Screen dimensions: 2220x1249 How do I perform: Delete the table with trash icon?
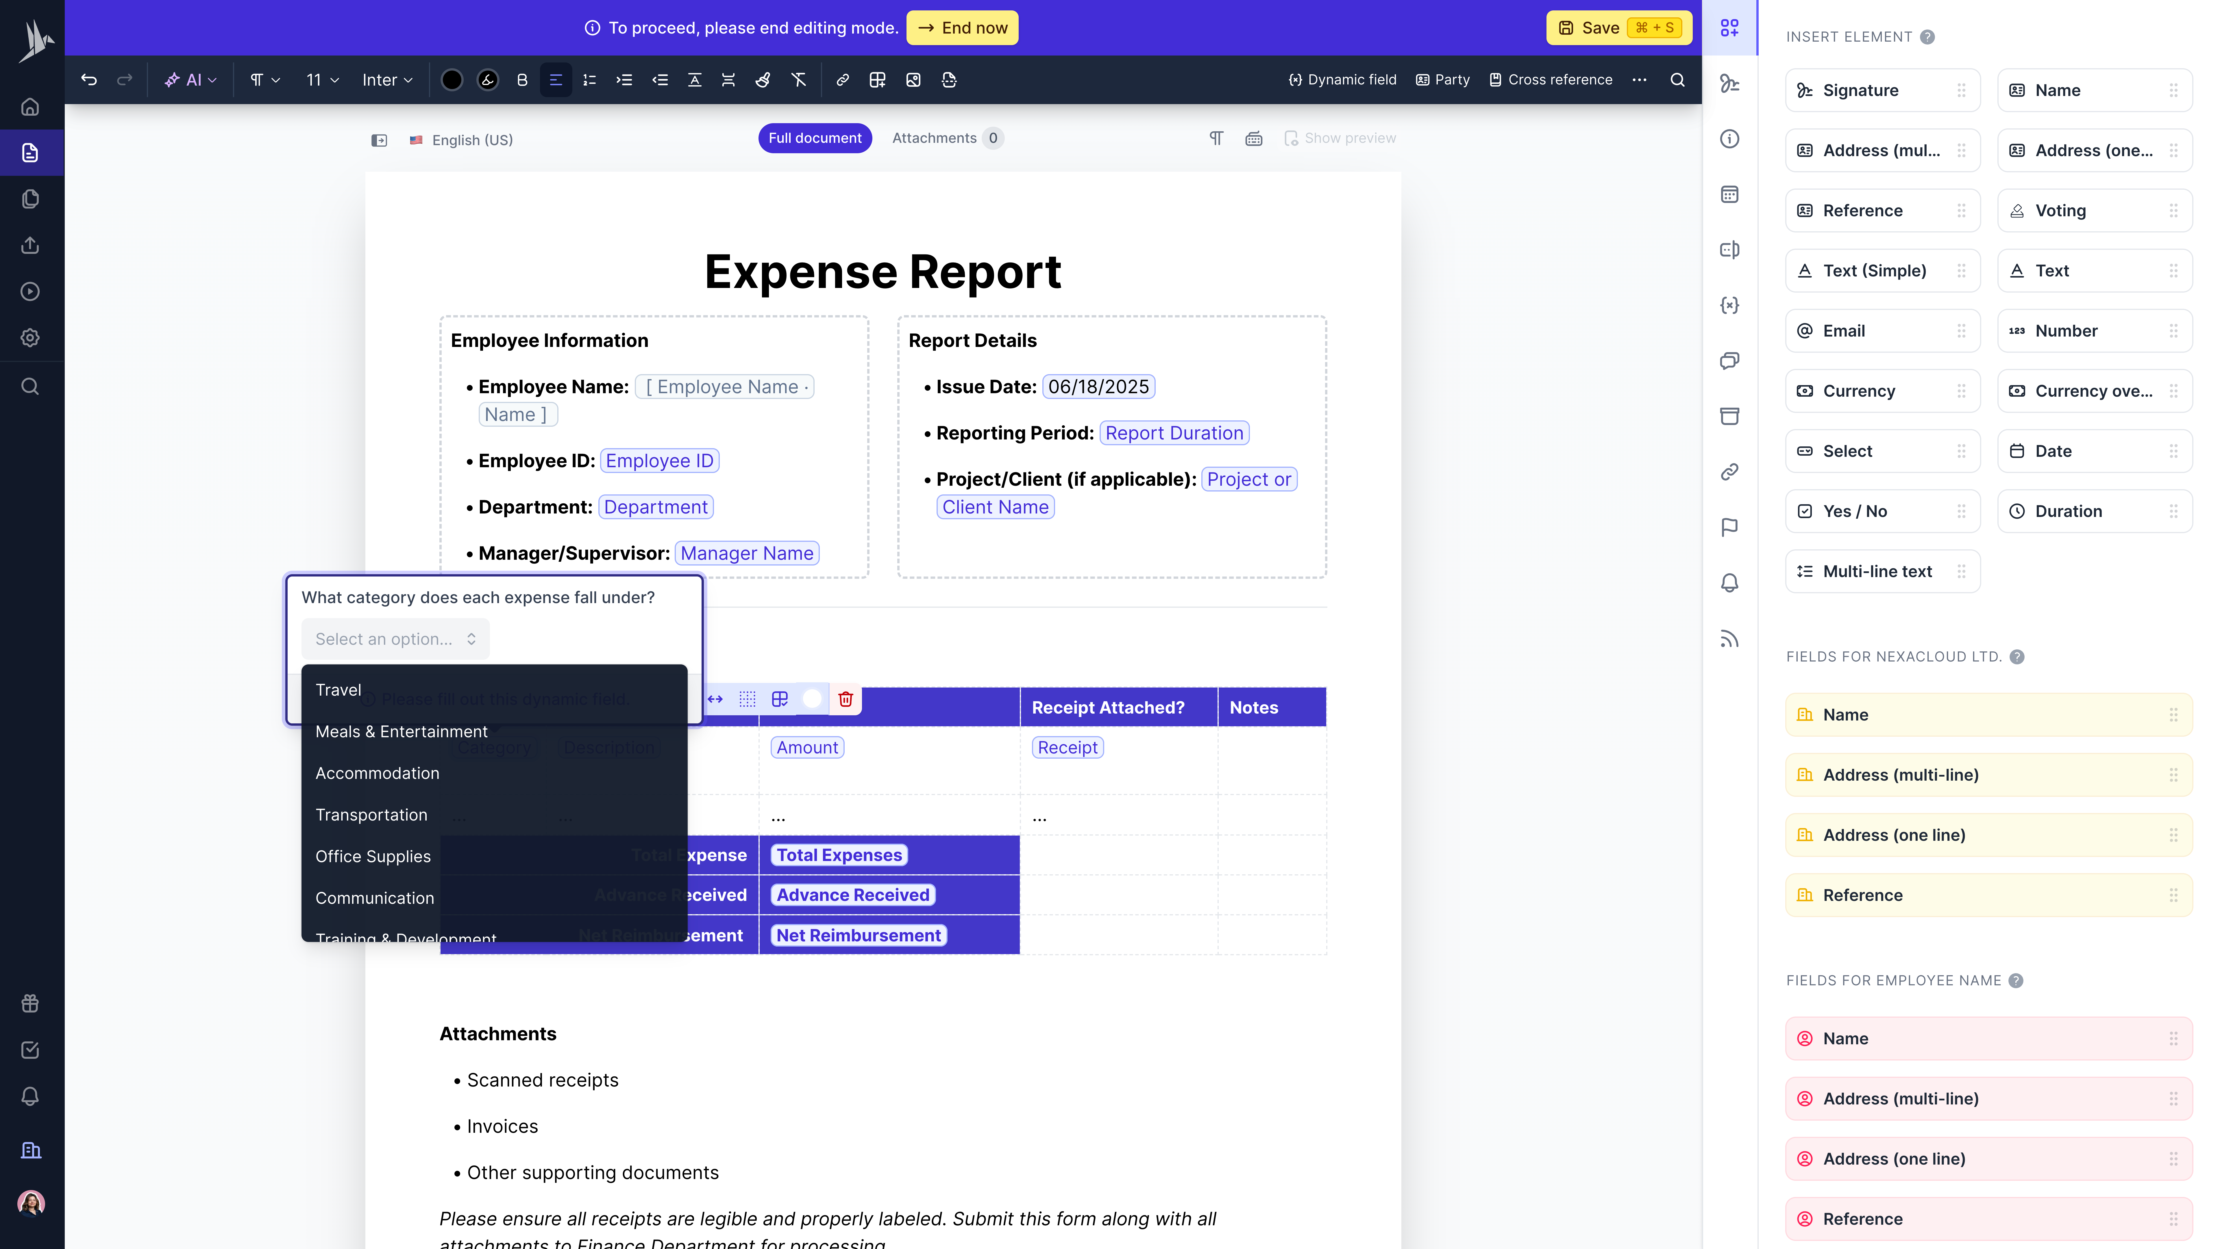[846, 699]
